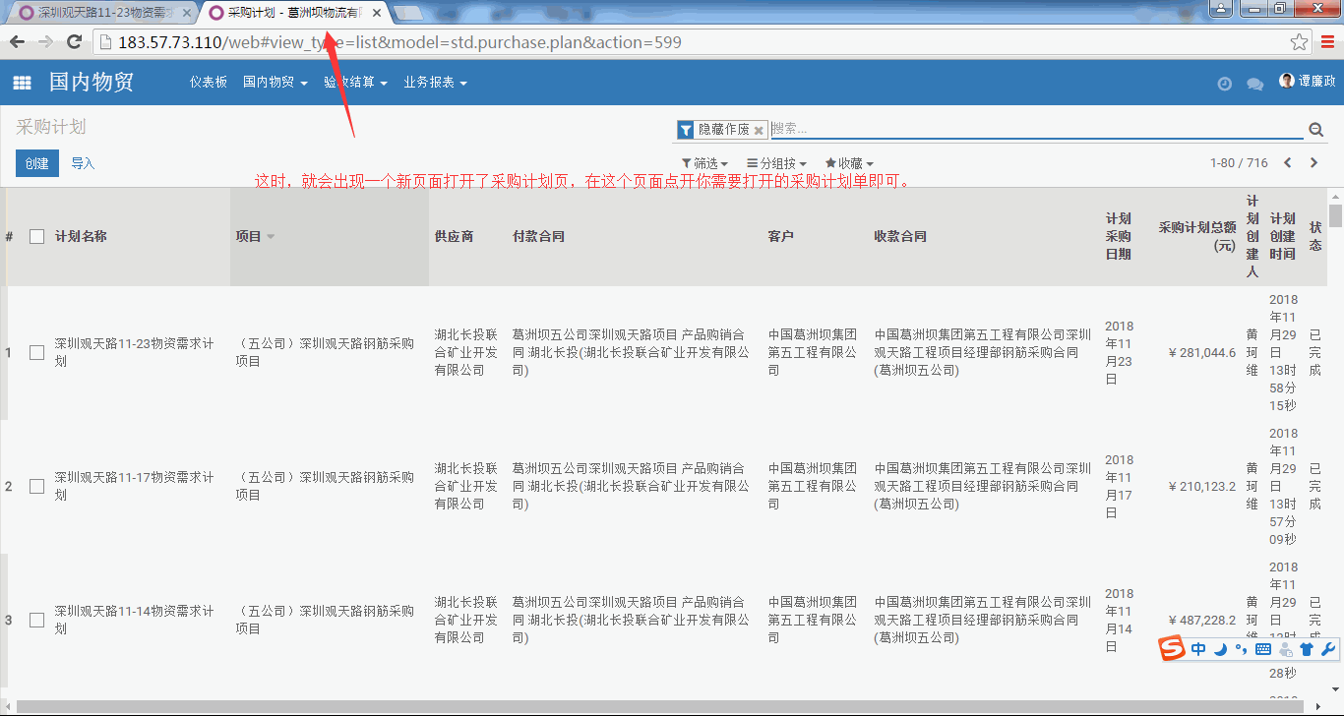Screen dimensions: 1344x716
Task: Expand the 筛选 filter dropdown
Action: [704, 163]
